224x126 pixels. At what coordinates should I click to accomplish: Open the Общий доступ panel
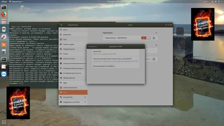[73, 78]
